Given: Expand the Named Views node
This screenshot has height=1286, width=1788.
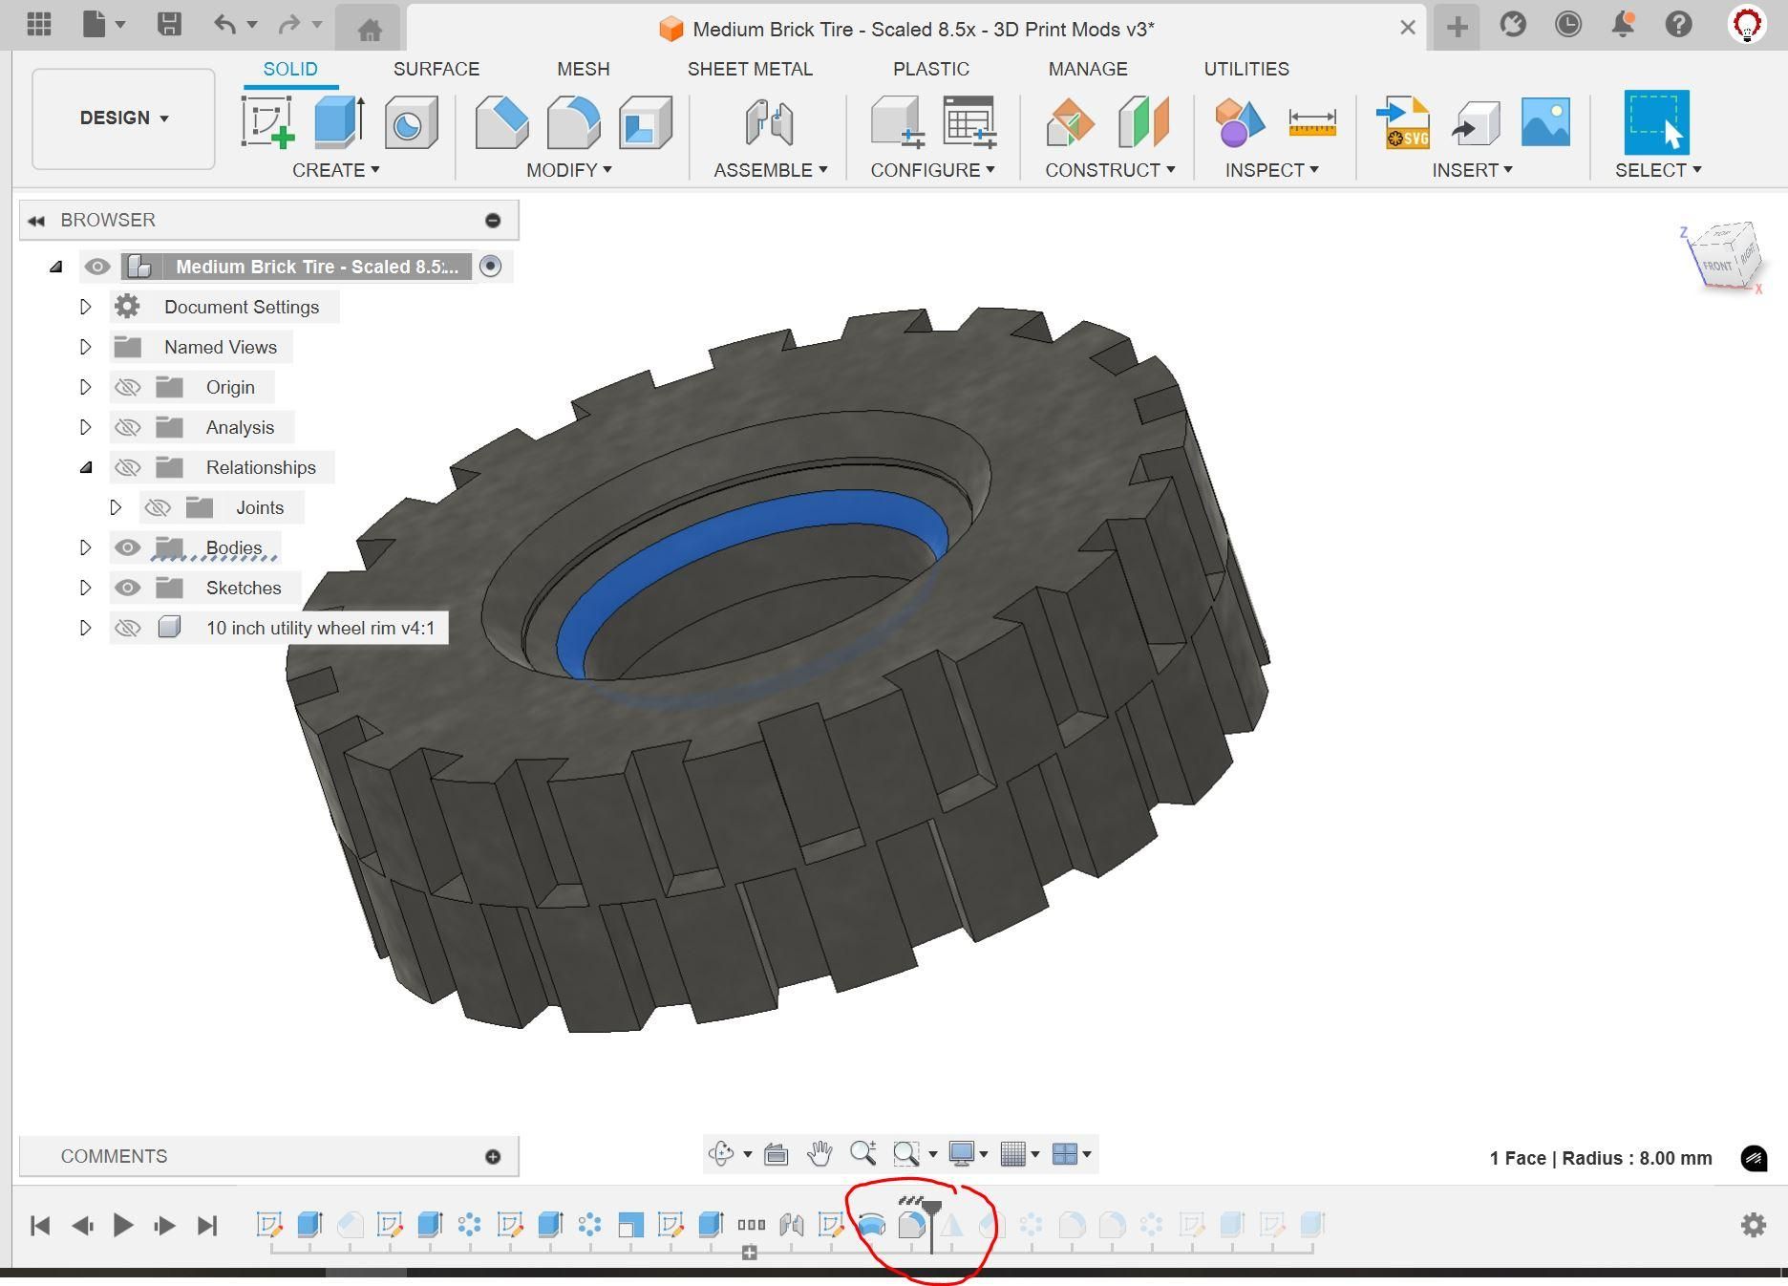Looking at the screenshot, I should (x=85, y=347).
